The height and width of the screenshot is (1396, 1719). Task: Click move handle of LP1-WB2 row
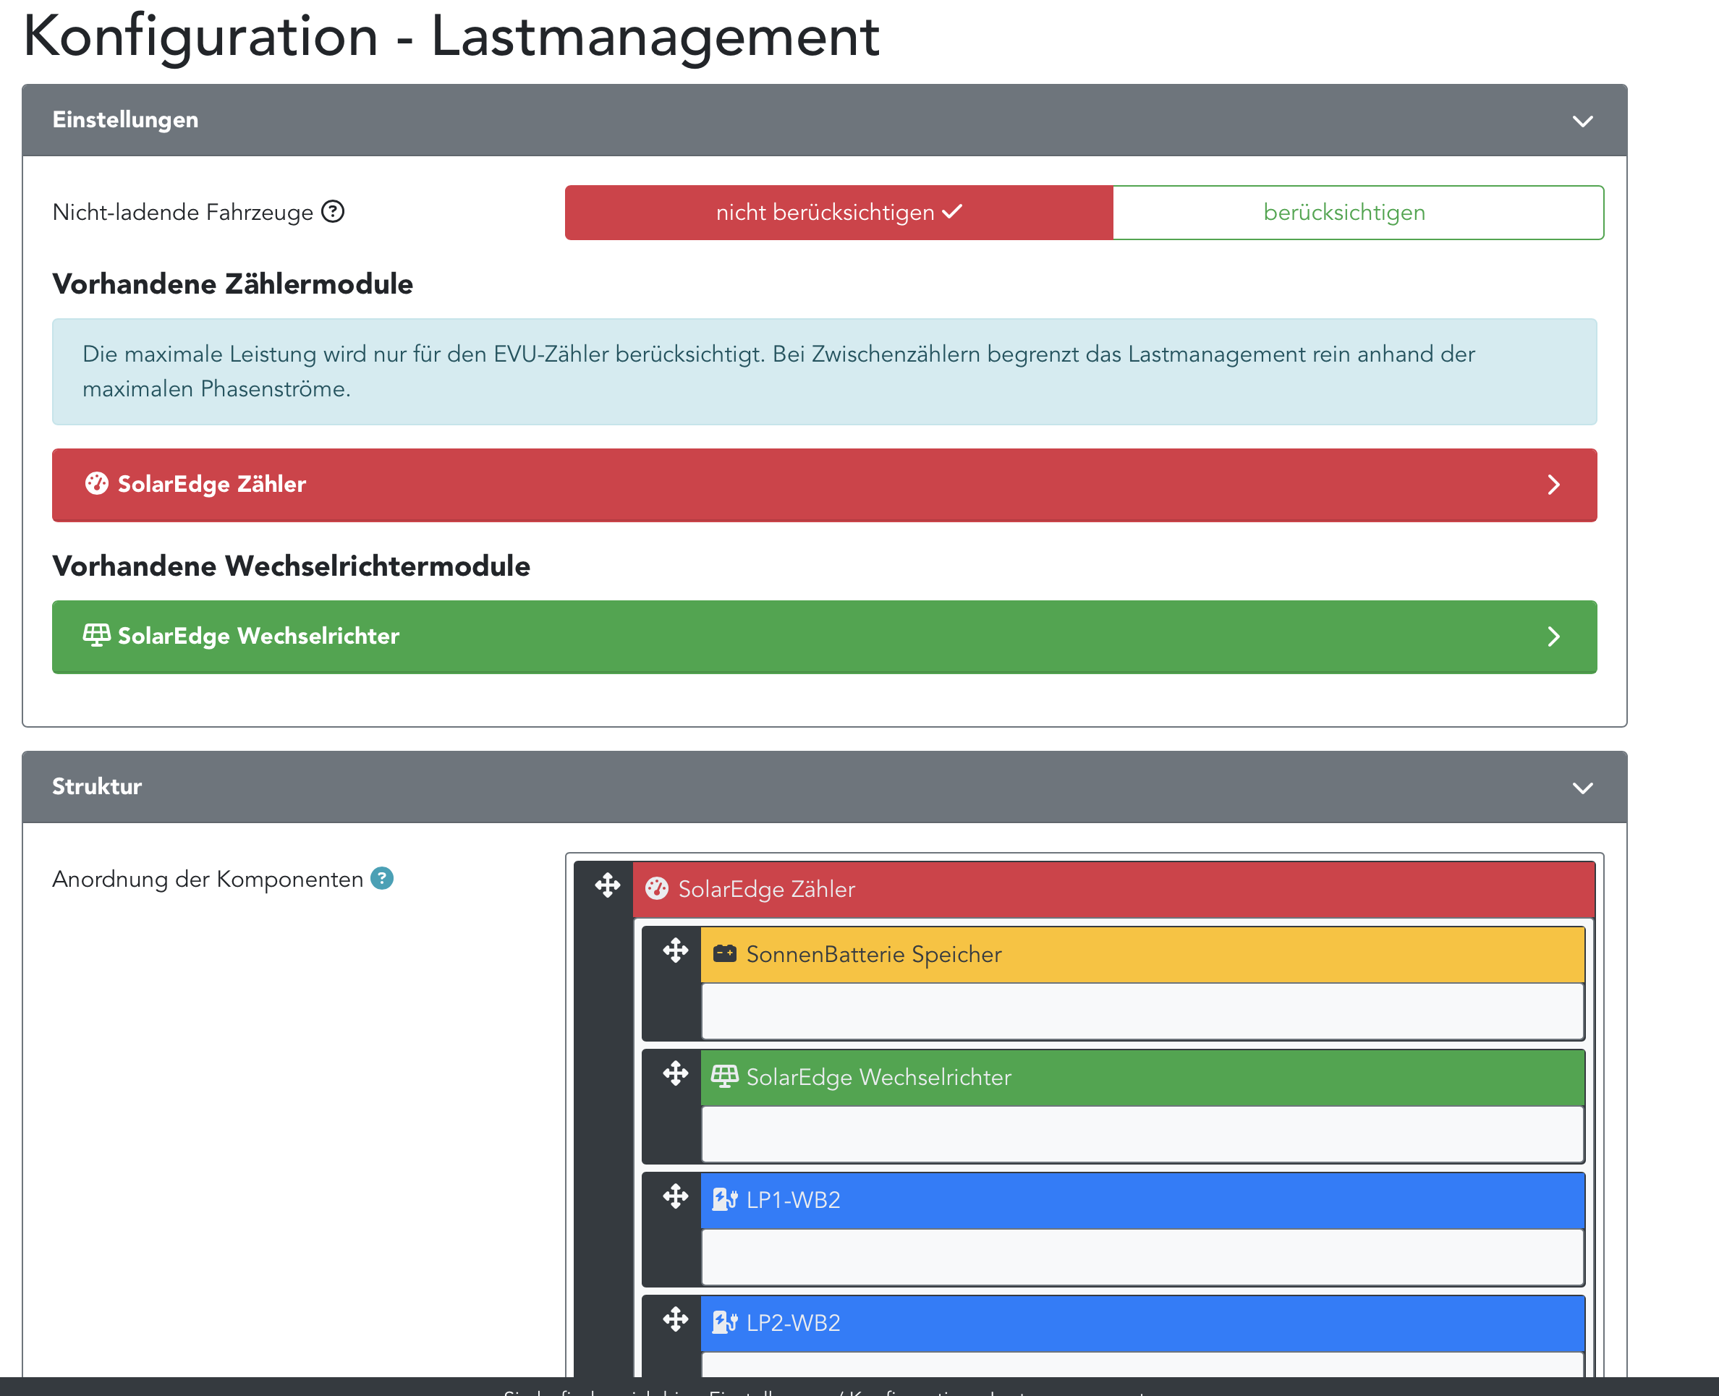click(675, 1196)
